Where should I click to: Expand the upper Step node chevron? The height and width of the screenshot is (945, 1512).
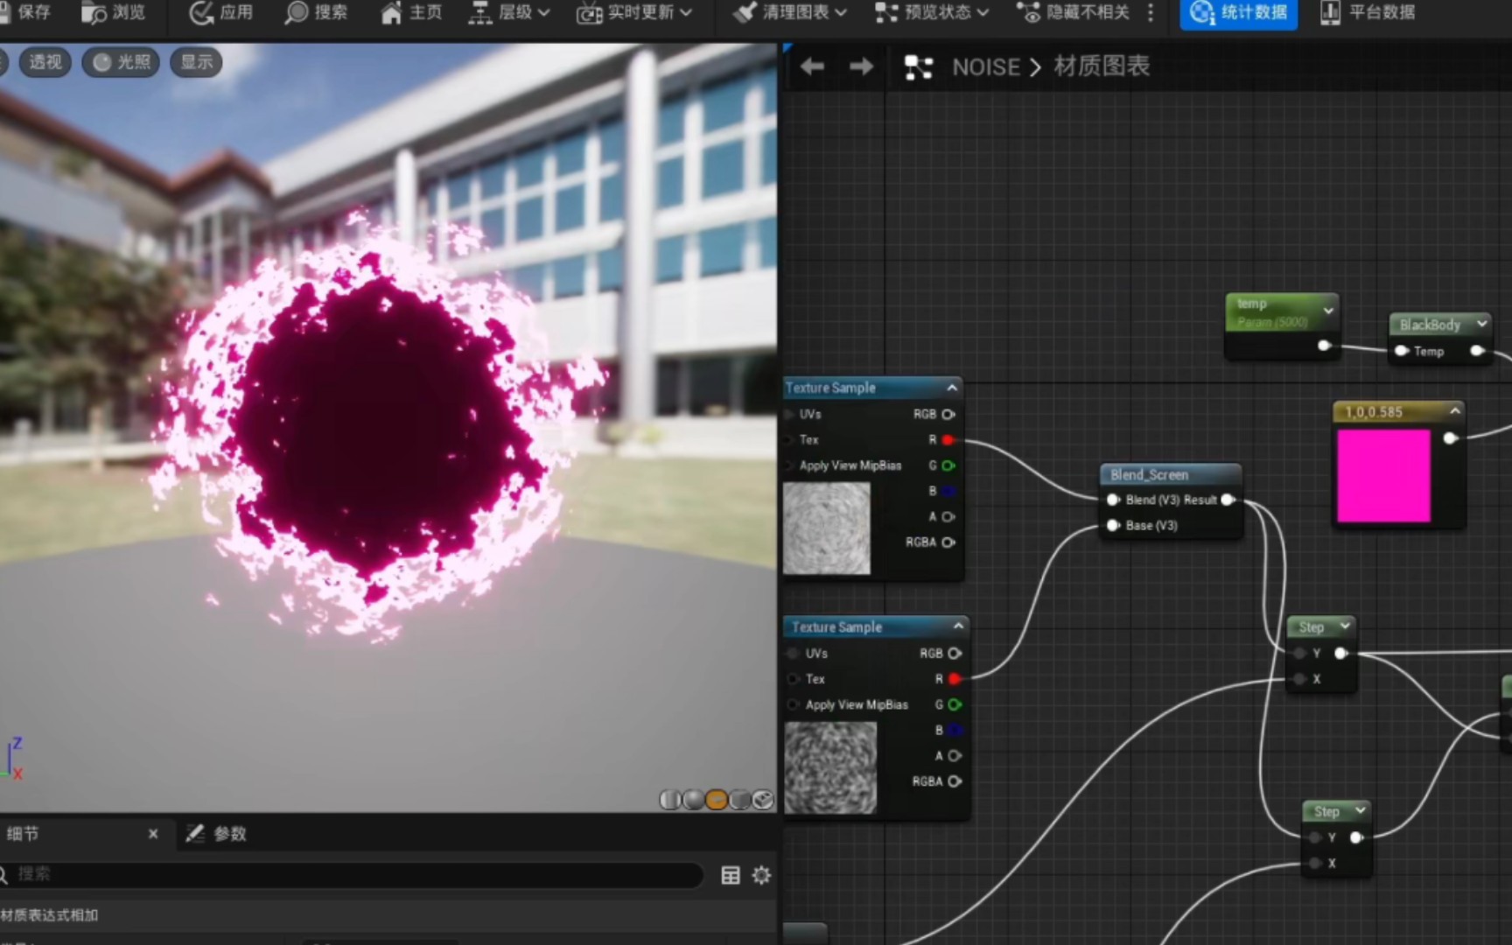point(1346,626)
